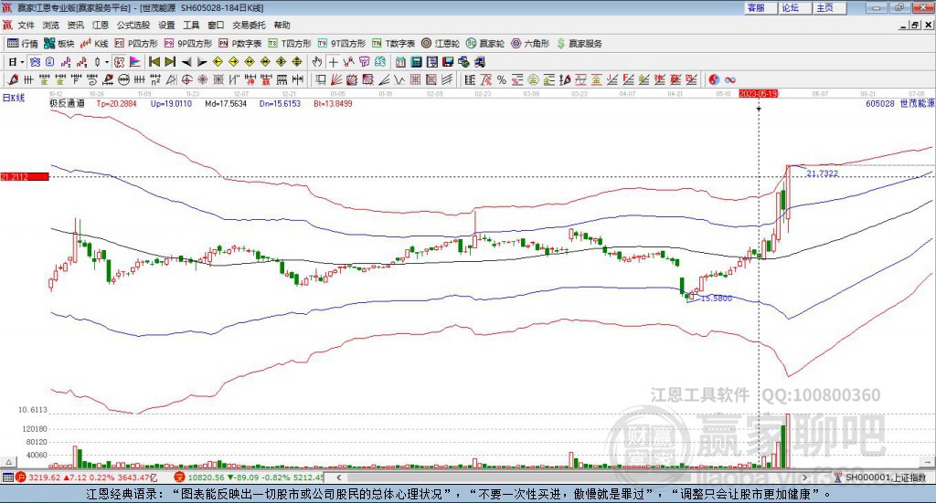936x503 pixels.
Task: Open the 江恩 menu
Action: coord(101,25)
